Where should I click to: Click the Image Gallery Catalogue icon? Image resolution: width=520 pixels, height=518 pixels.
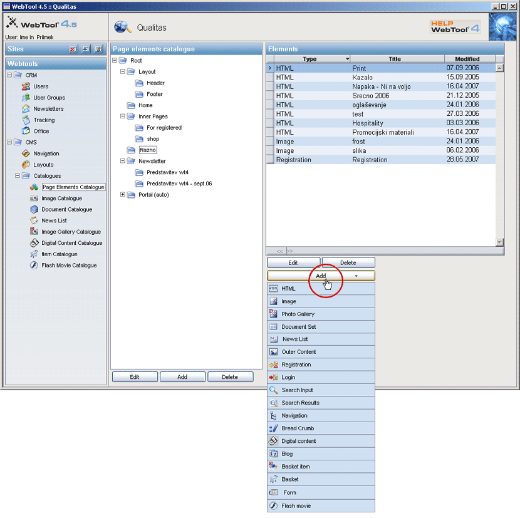click(x=35, y=232)
